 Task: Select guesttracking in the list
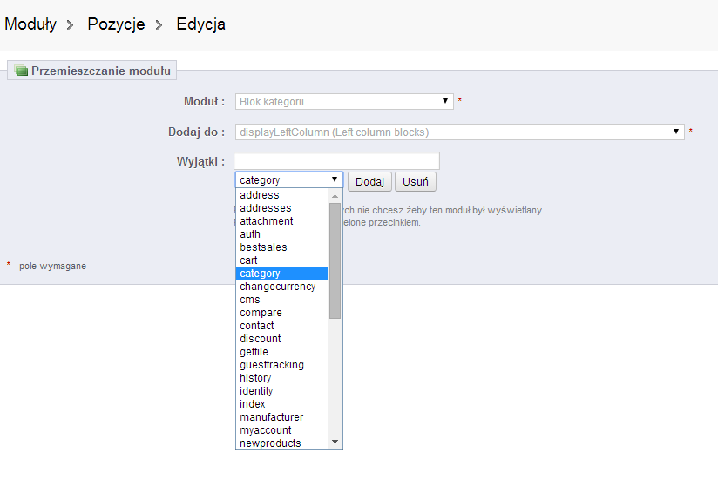point(282,365)
